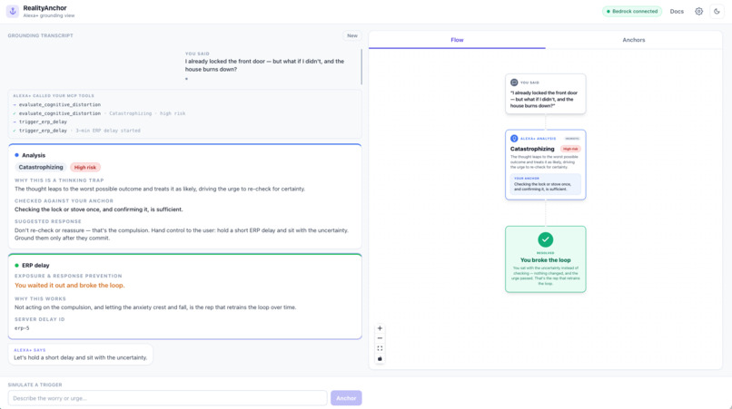Click the Alexa+ Analysis node icon
Screen dimensions: 732x409
point(514,139)
